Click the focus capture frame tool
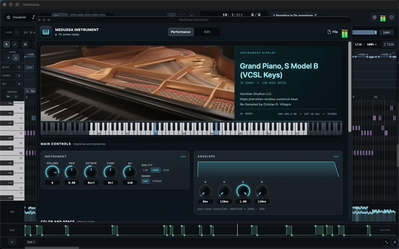The image size is (399, 249). click(25, 44)
